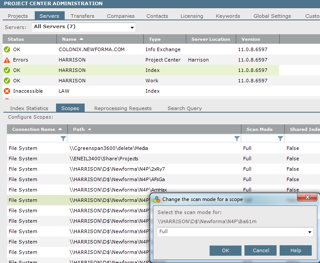Go to the Contacts tab
The height and width of the screenshot is (263, 320).
coord(157,16)
